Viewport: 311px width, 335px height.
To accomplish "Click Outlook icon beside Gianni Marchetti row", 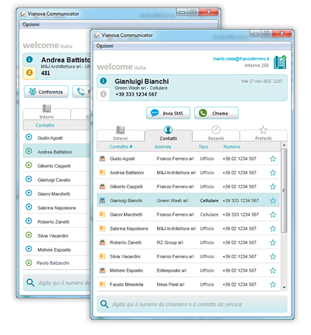I will click(102, 215).
